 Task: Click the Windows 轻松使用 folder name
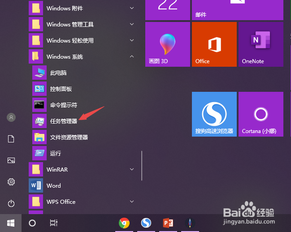70,40
